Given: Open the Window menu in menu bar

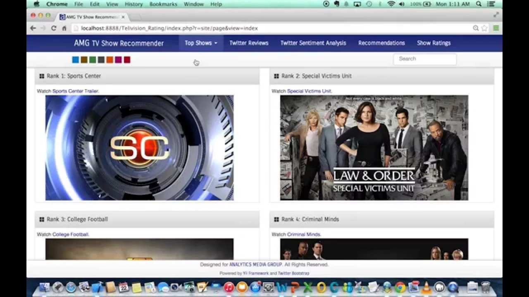Looking at the screenshot, I should pos(193,4).
